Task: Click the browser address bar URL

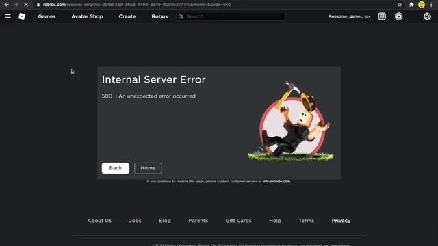Action: point(137,5)
